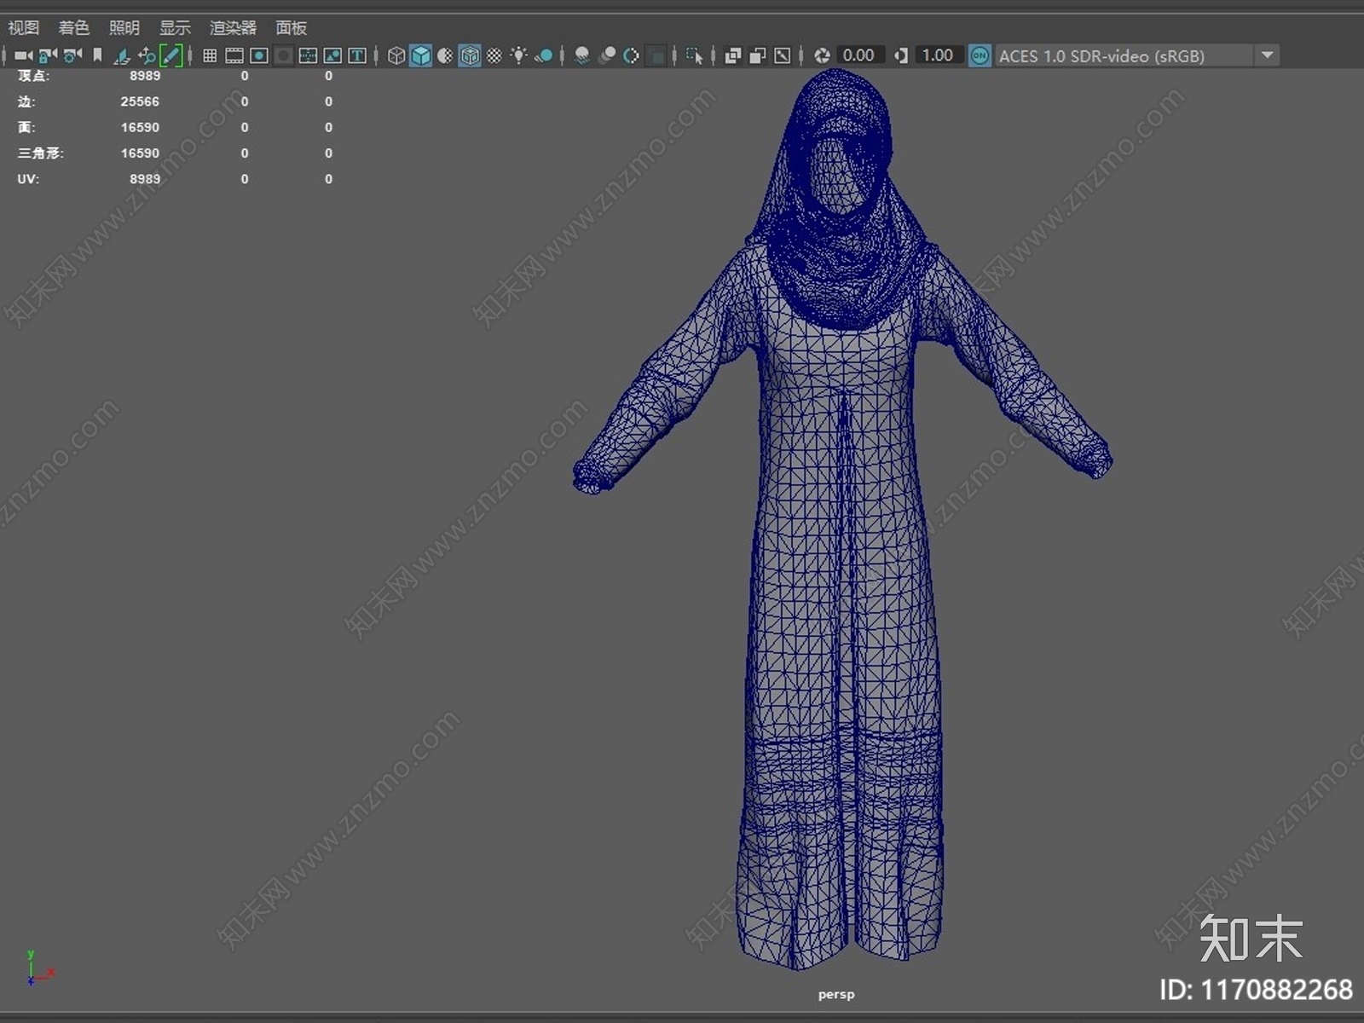Toggle the view transform ON button
1364x1023 pixels.
[x=980, y=55]
